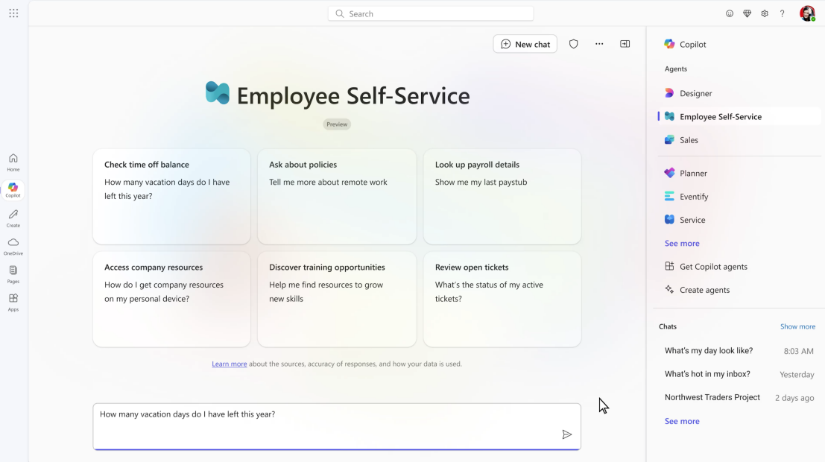This screenshot has height=462, width=825.
Task: Open the Learn more link
Action: [x=230, y=364]
